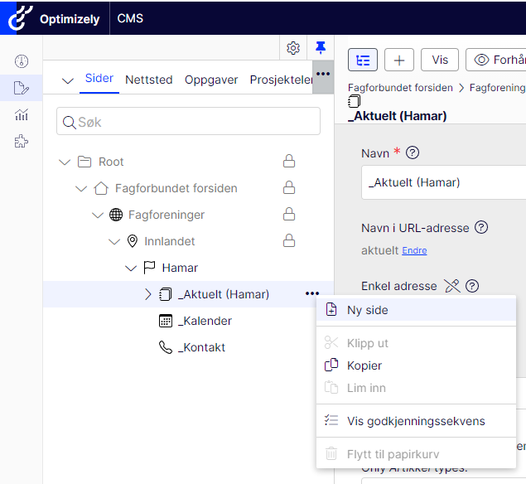Open help for Navn i URL-adresse
This screenshot has height=484, width=526.
[480, 227]
